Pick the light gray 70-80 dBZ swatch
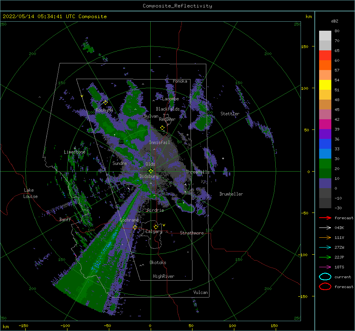 (325, 36)
